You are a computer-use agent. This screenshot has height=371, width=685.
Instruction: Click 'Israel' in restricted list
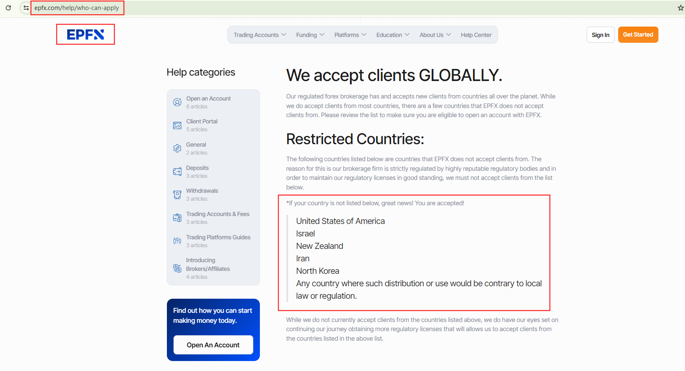(306, 233)
